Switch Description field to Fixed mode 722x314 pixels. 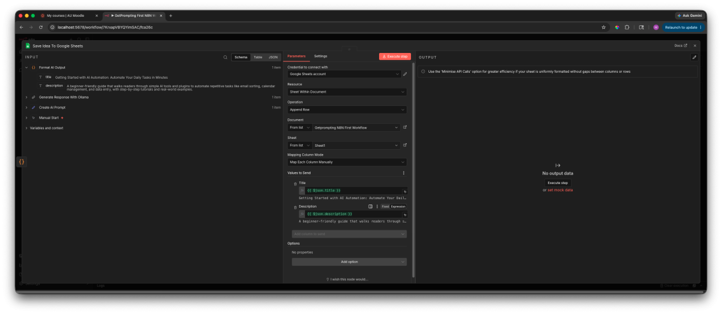(x=385, y=206)
